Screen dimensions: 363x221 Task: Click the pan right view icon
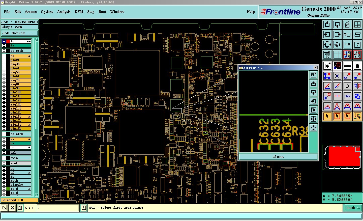(x=337, y=35)
